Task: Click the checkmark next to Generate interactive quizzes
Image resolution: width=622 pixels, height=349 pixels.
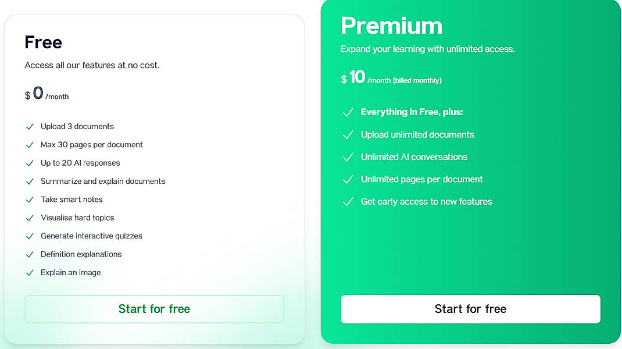Action: click(30, 236)
